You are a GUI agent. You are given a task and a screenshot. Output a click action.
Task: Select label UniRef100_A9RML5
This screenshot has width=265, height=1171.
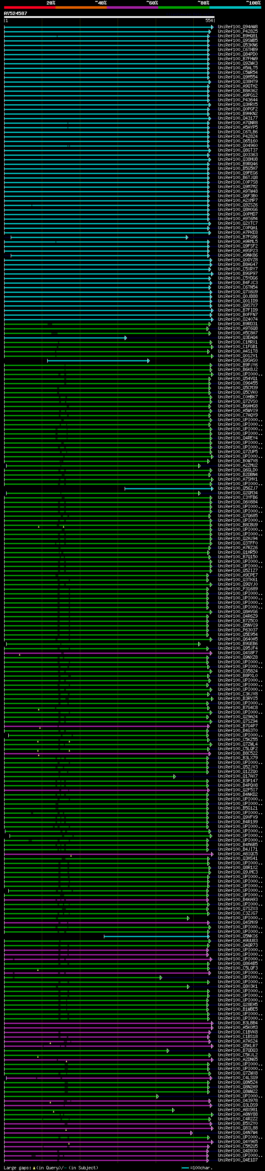(x=238, y=241)
